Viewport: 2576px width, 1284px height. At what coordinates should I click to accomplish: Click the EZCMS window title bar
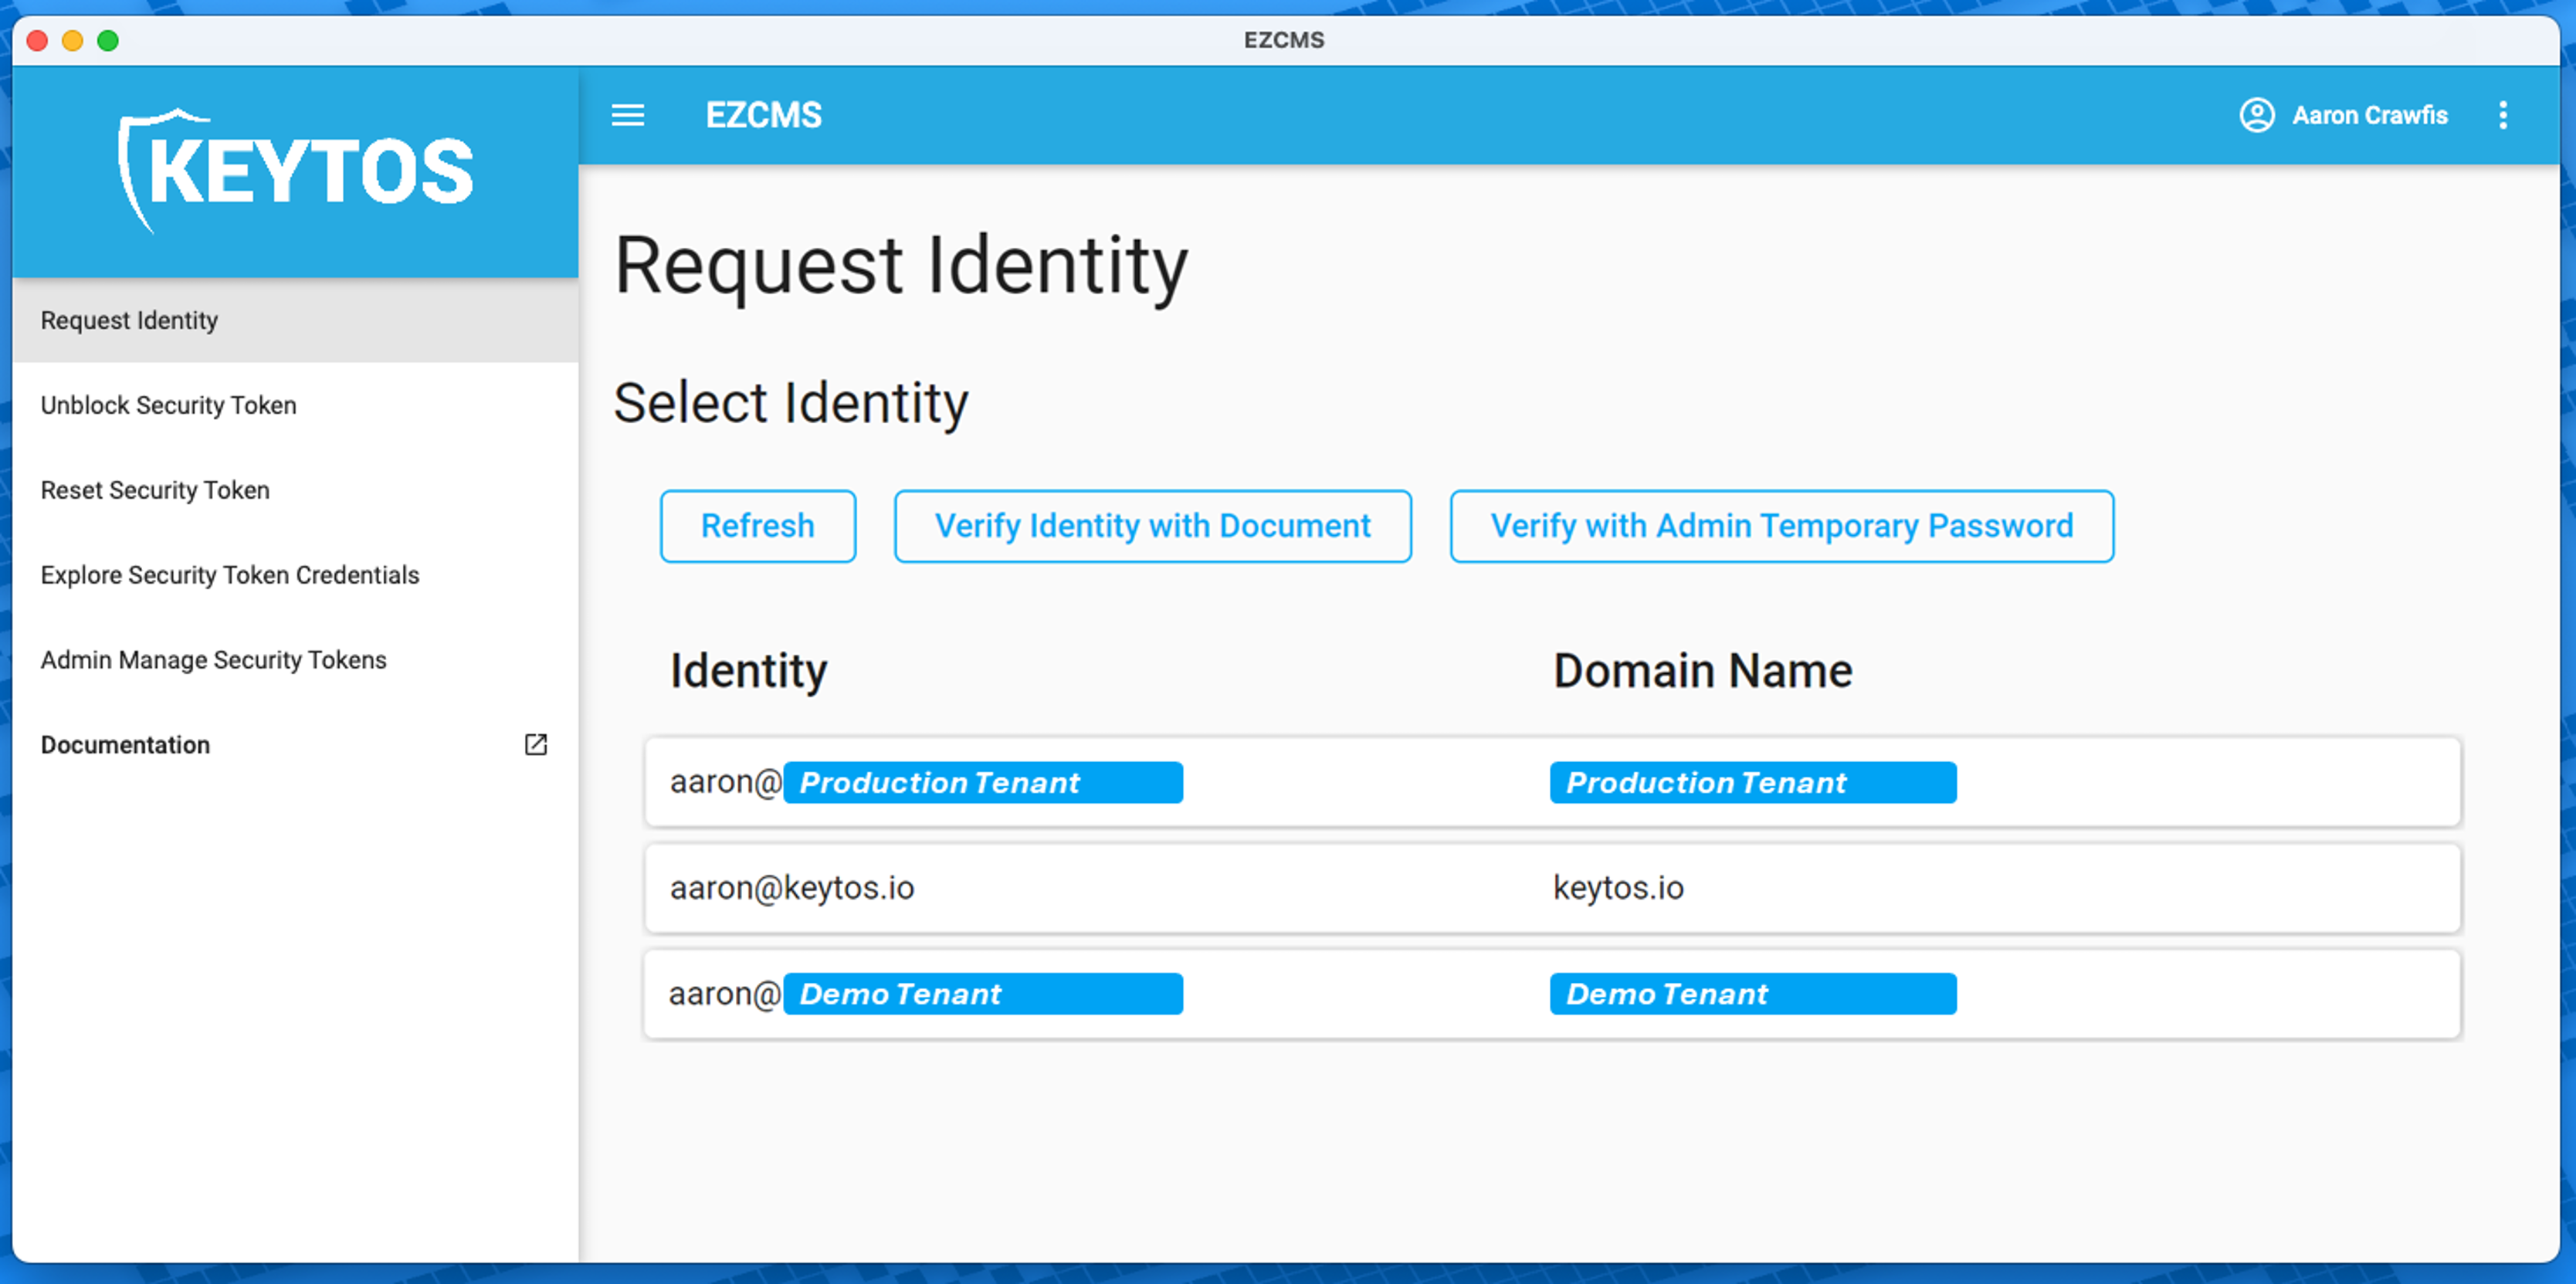(x=1285, y=40)
